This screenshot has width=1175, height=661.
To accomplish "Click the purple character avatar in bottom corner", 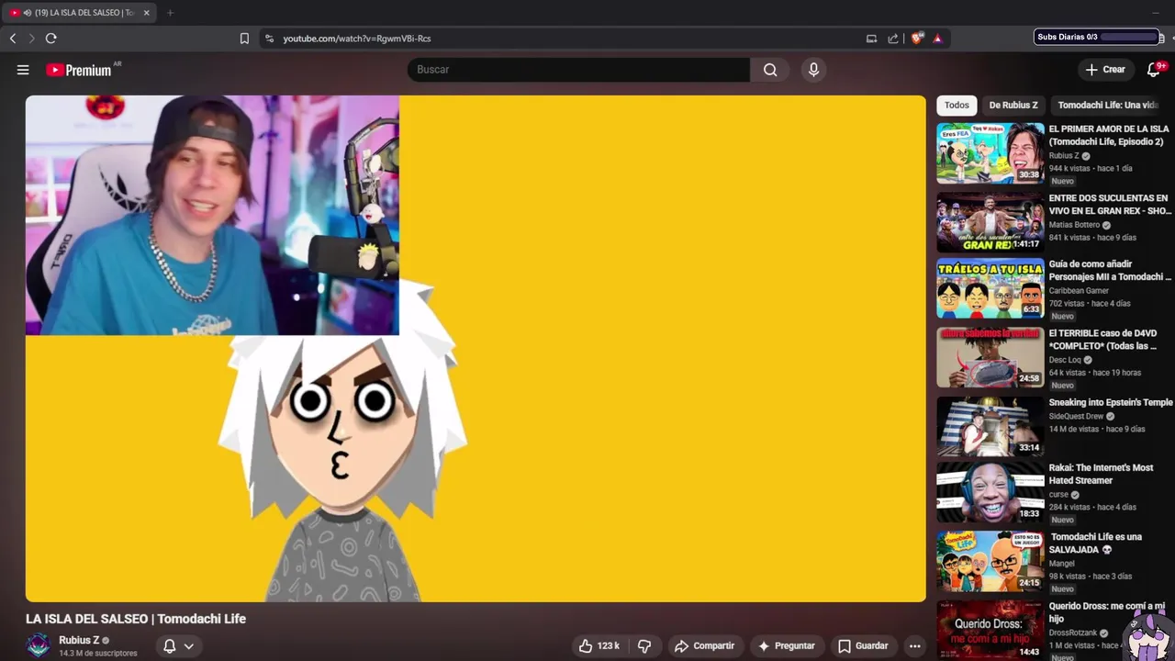I will pos(1147,637).
